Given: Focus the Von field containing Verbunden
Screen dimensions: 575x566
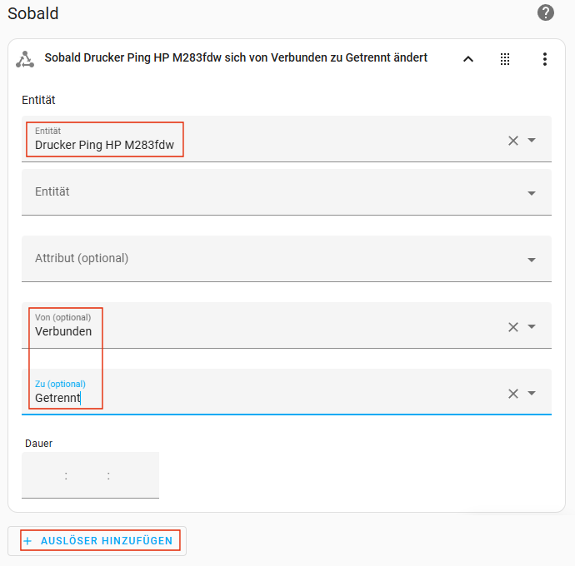Looking at the screenshot, I should click(x=250, y=331).
